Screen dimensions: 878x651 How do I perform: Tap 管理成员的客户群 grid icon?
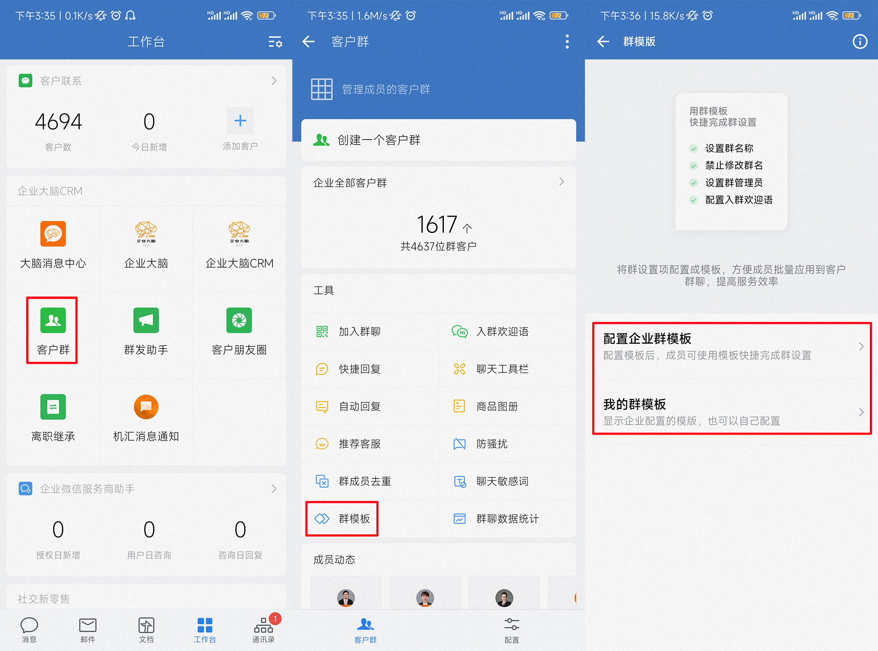(321, 89)
